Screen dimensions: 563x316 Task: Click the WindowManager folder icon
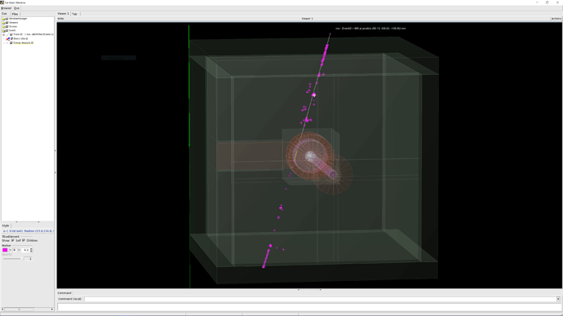pyautogui.click(x=3, y=18)
